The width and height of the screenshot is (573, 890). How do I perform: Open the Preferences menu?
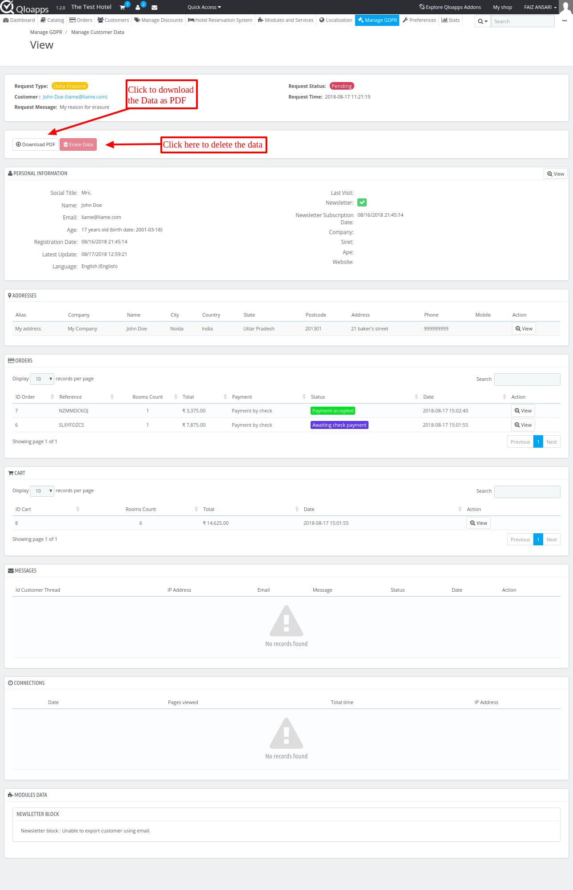(419, 20)
